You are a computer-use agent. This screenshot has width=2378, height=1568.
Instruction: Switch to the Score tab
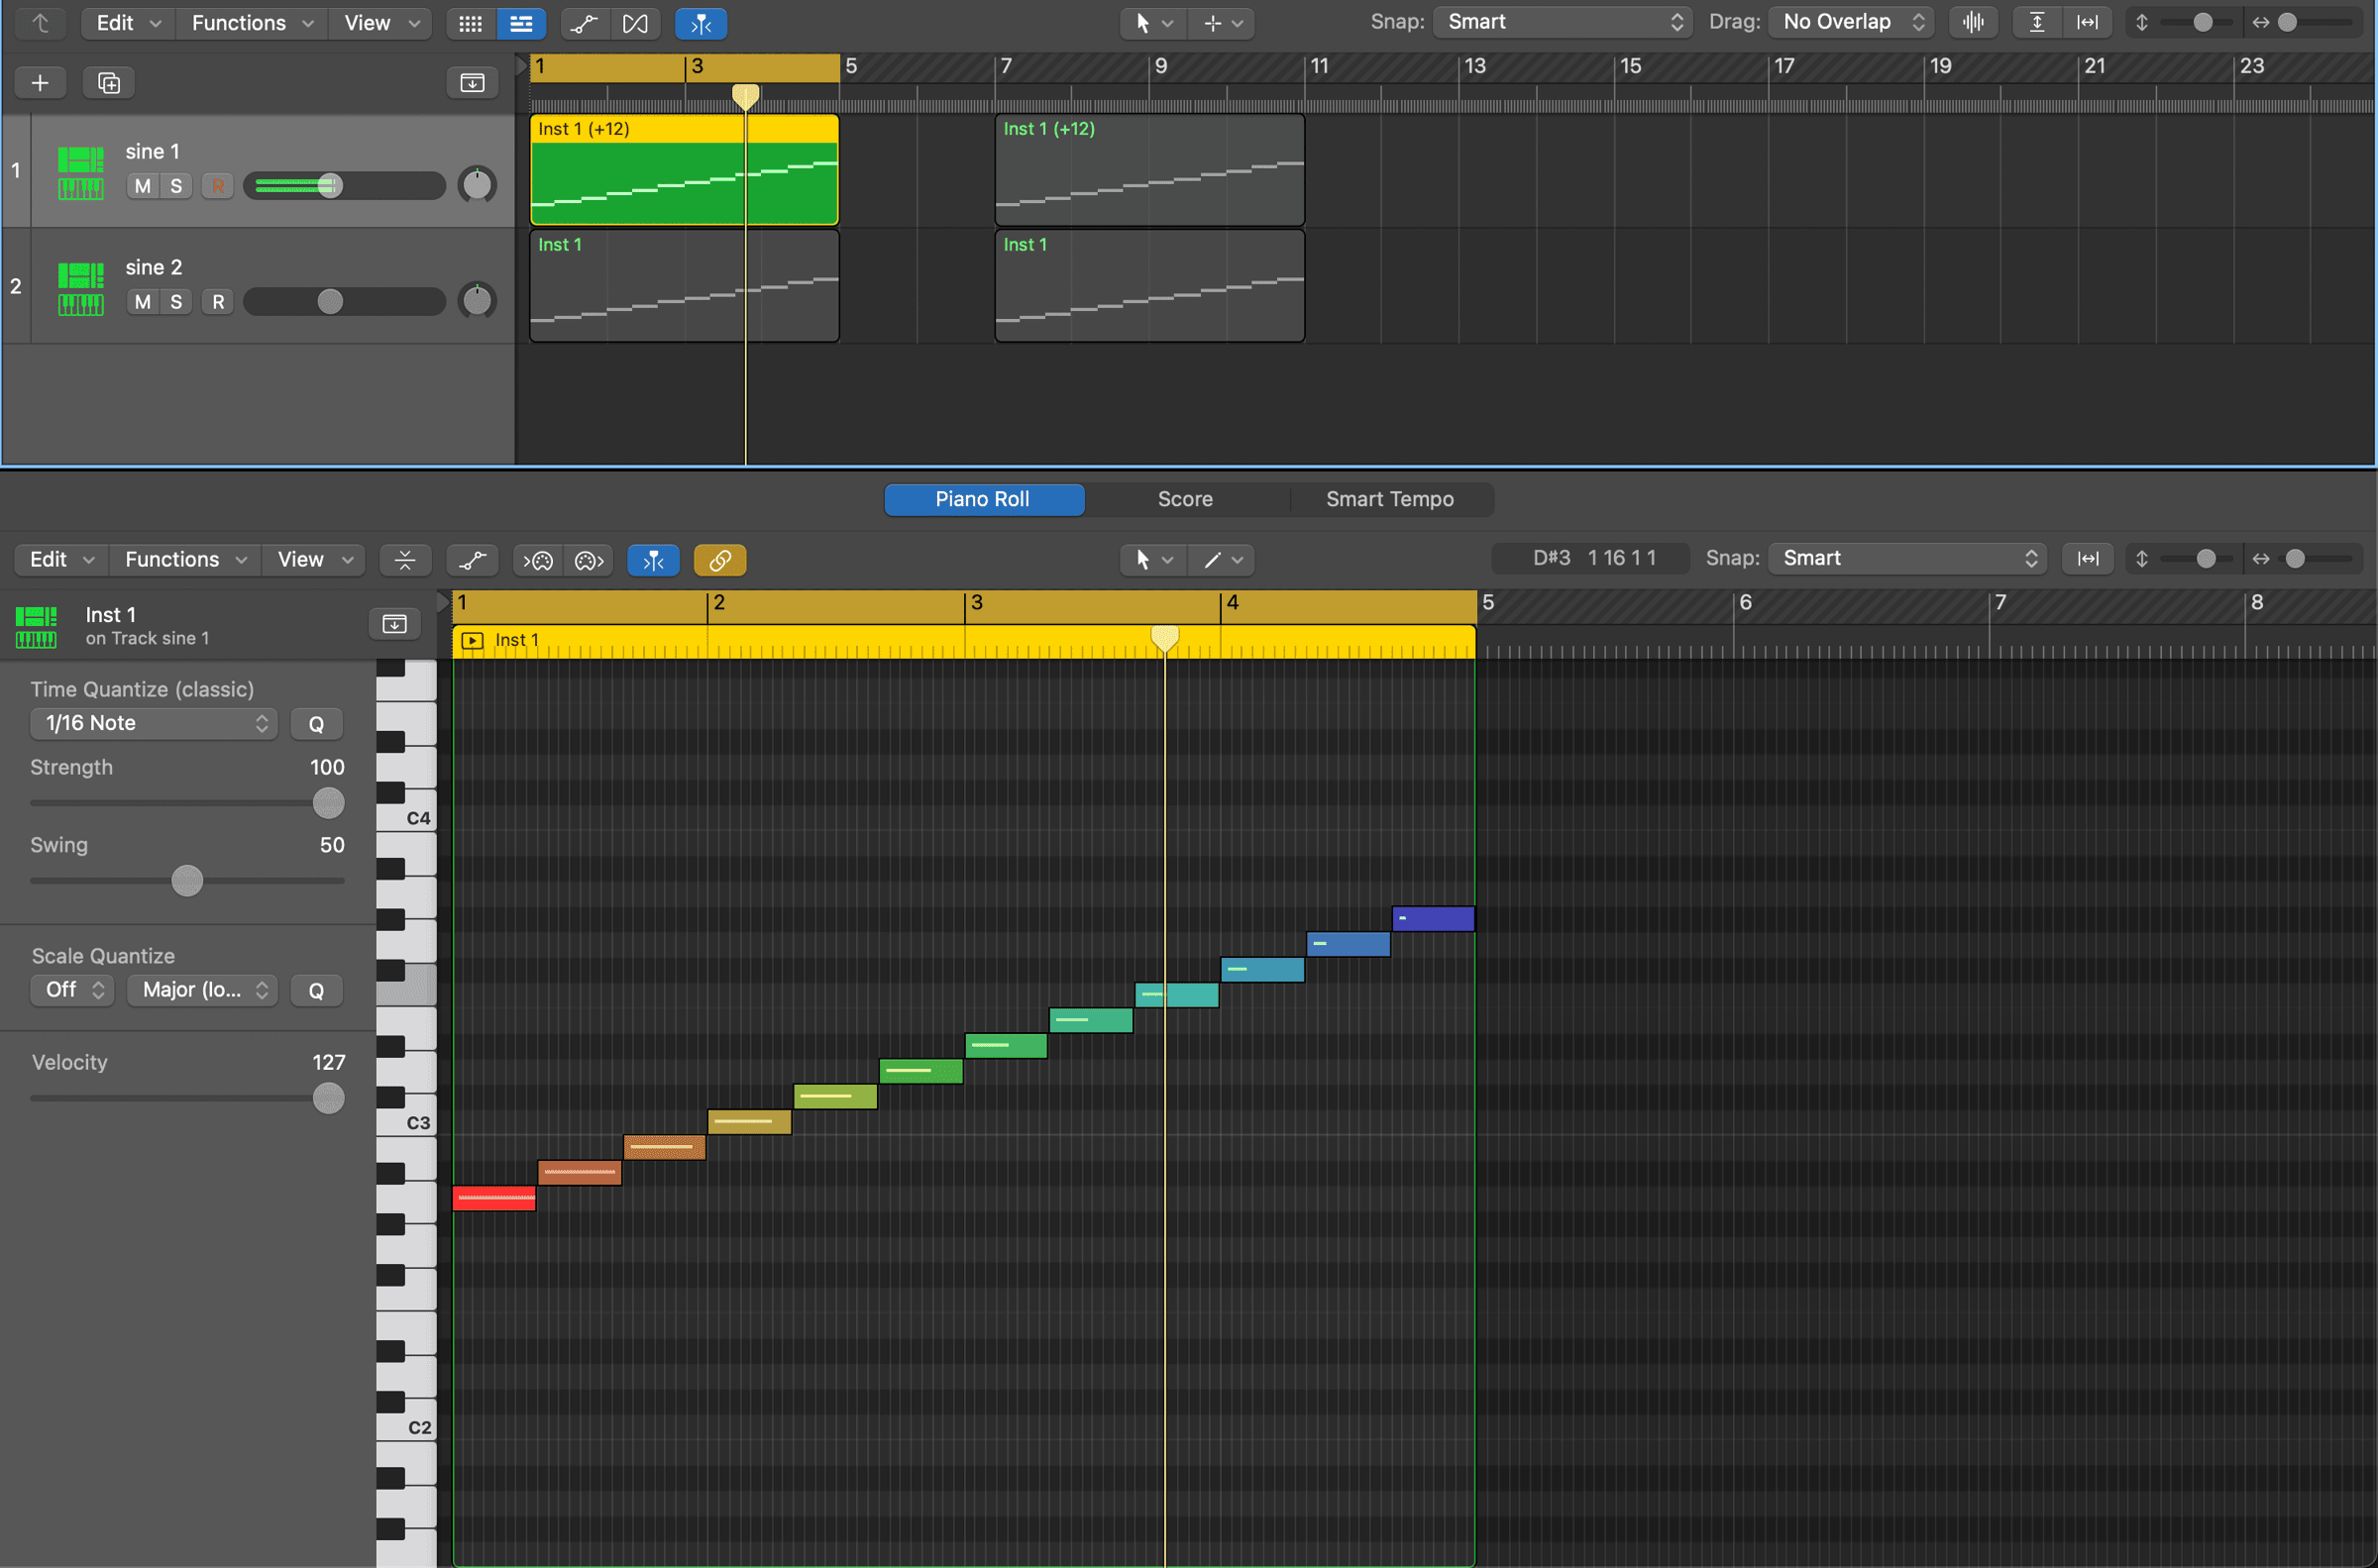[1186, 500]
